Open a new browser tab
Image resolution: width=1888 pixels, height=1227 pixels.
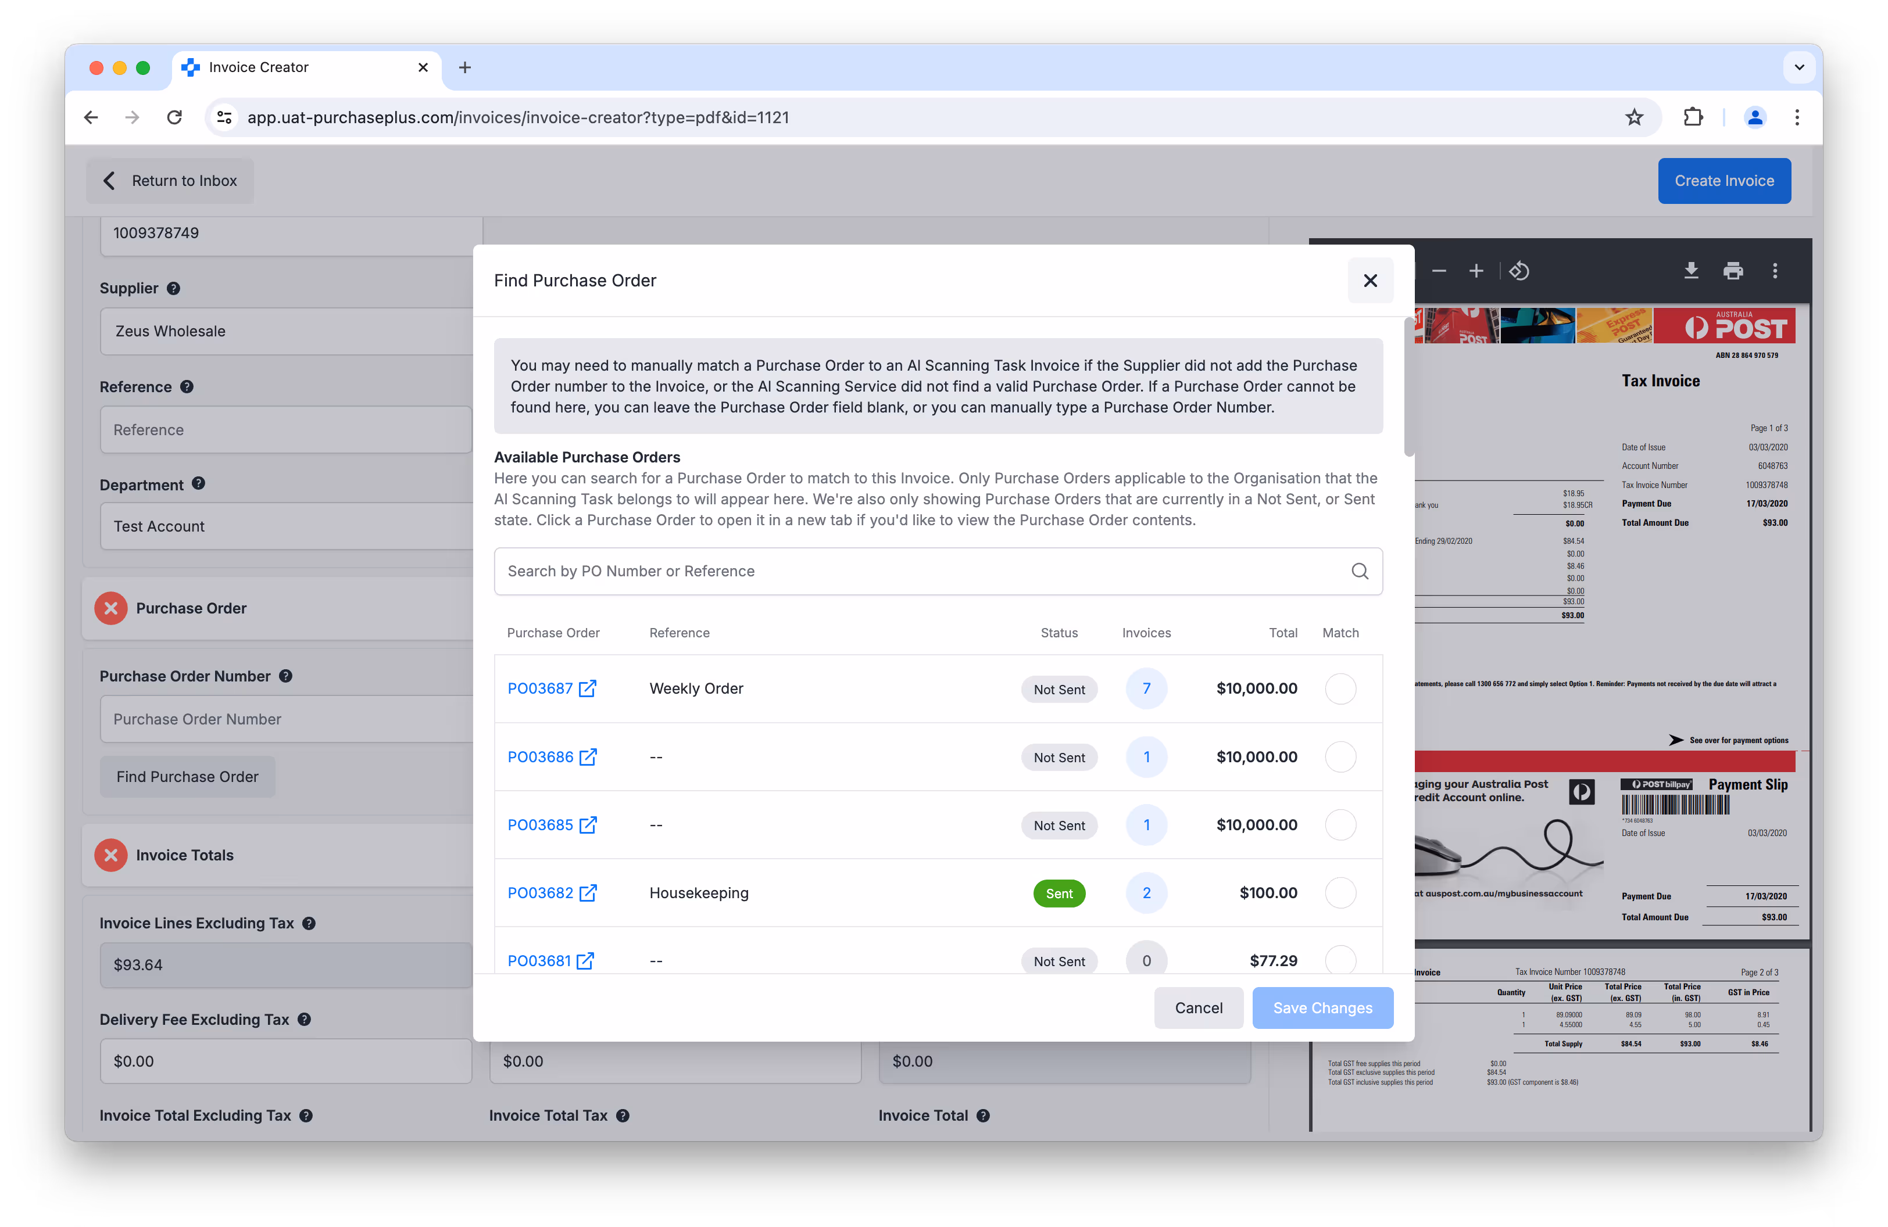465,67
